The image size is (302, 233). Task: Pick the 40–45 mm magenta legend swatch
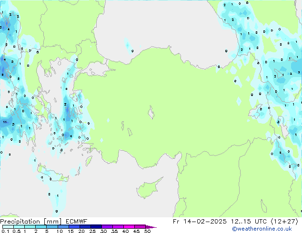[129, 227]
